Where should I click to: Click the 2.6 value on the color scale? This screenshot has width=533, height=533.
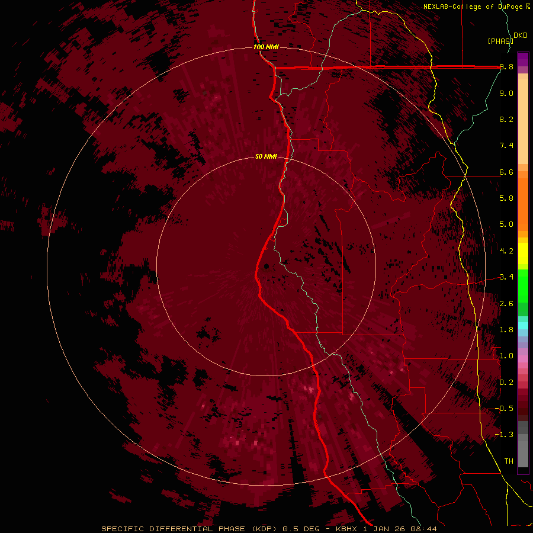coord(506,304)
